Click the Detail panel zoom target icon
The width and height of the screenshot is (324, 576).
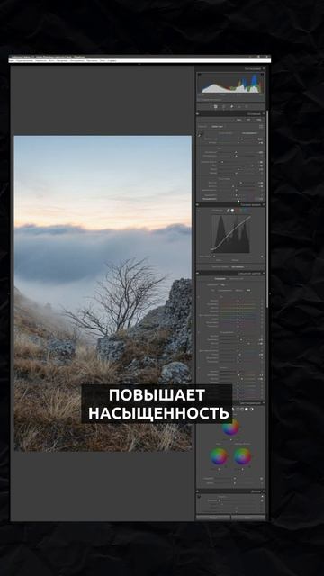tap(199, 496)
